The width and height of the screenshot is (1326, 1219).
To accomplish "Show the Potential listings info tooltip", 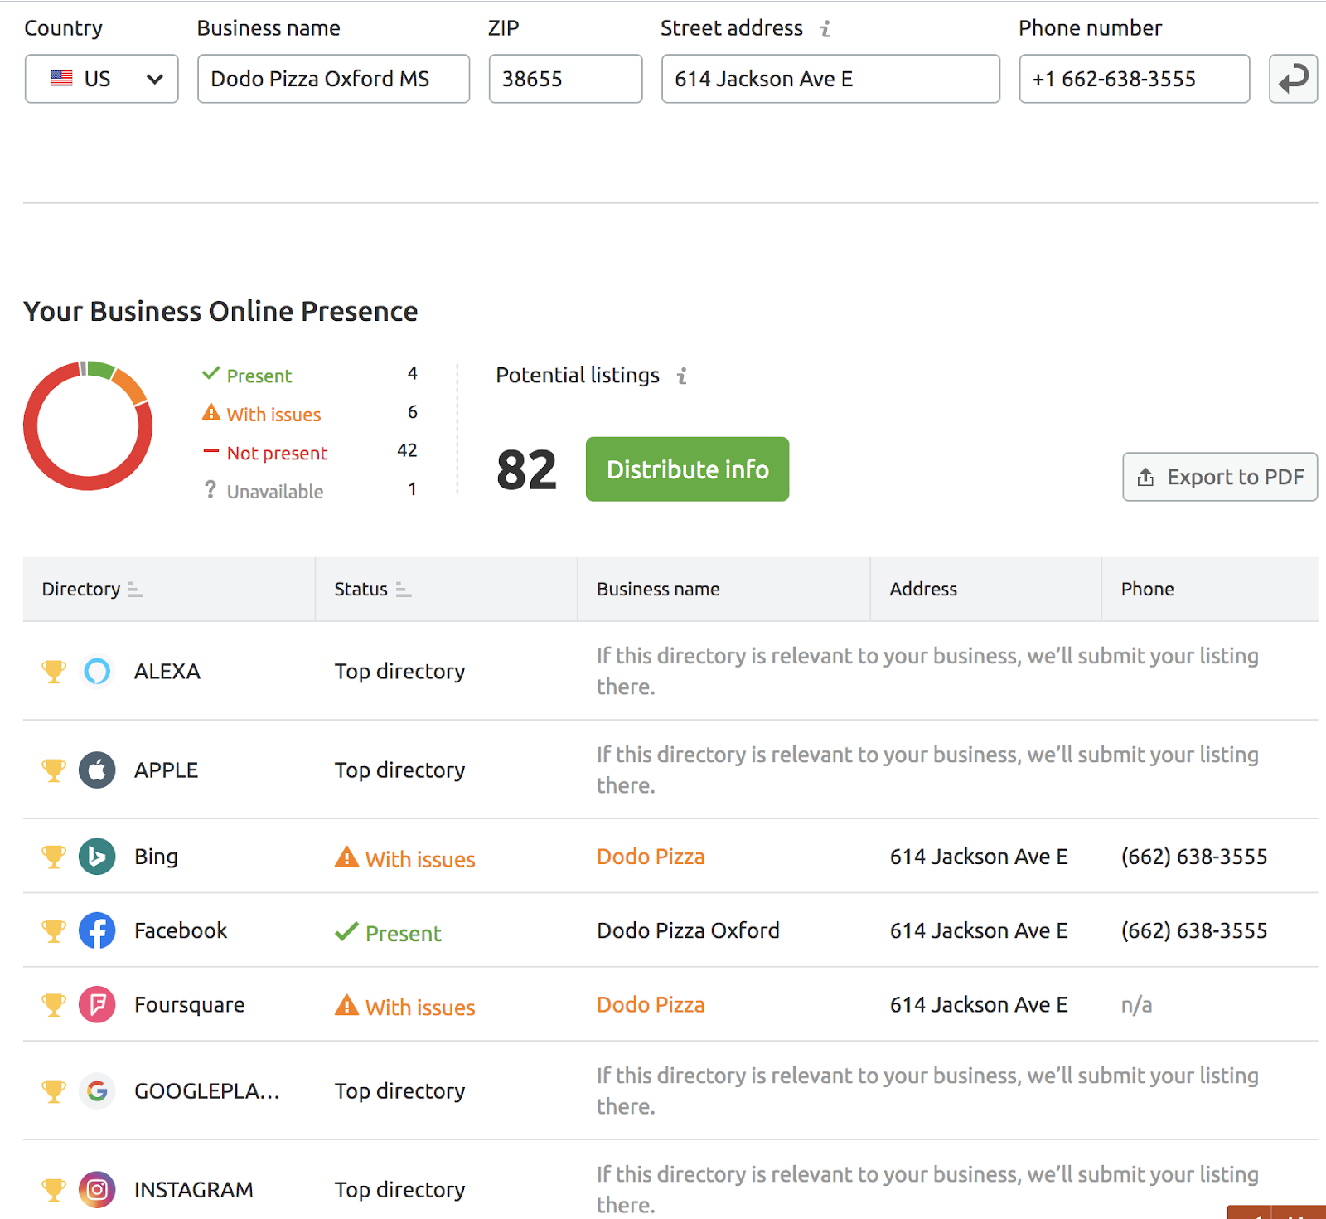I will pos(681,375).
